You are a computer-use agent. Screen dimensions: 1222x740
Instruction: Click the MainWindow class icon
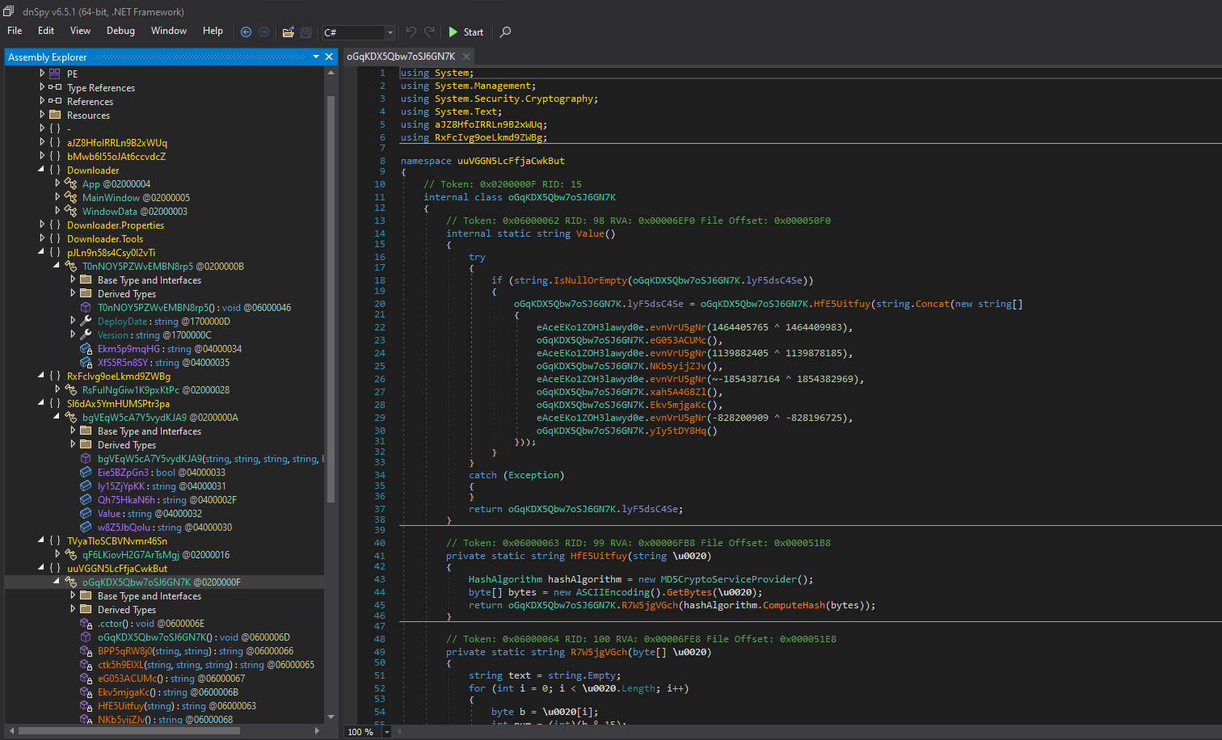click(x=70, y=197)
